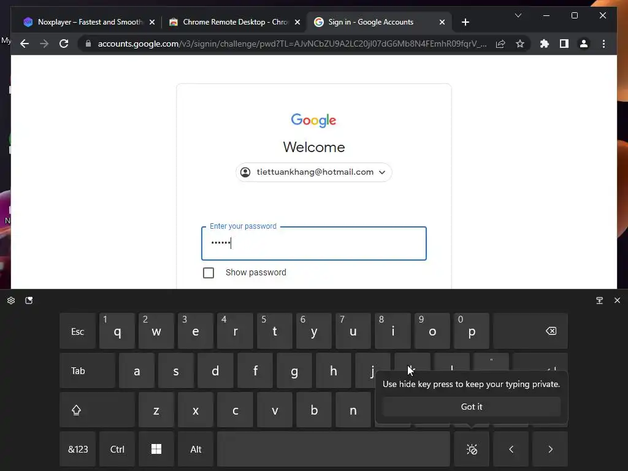The image size is (628, 471).
Task: Tap the s key
Action: (176, 370)
